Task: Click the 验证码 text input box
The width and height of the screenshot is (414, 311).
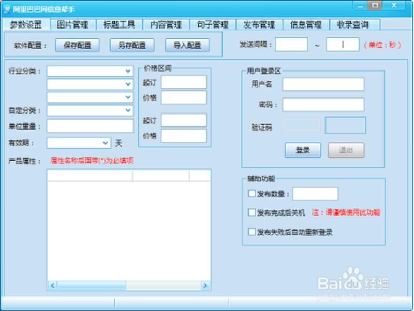Action: pyautogui.click(x=301, y=125)
